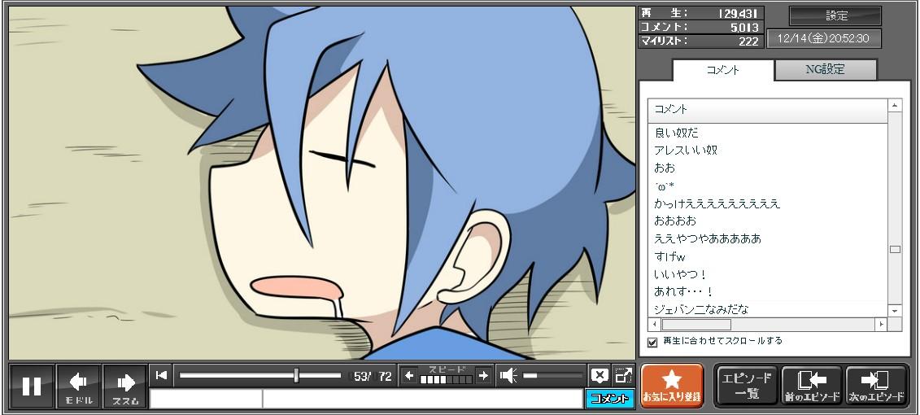The image size is (920, 415).
Task: Toggle 再生に合わせてスクロールする checkbox
Action: 652,342
